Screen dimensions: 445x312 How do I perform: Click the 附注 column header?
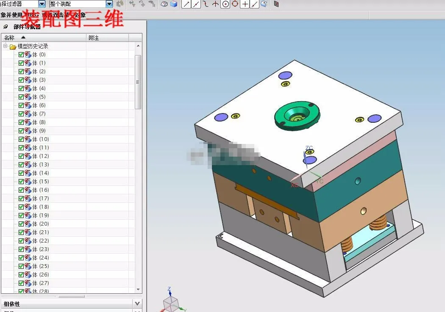[93, 37]
